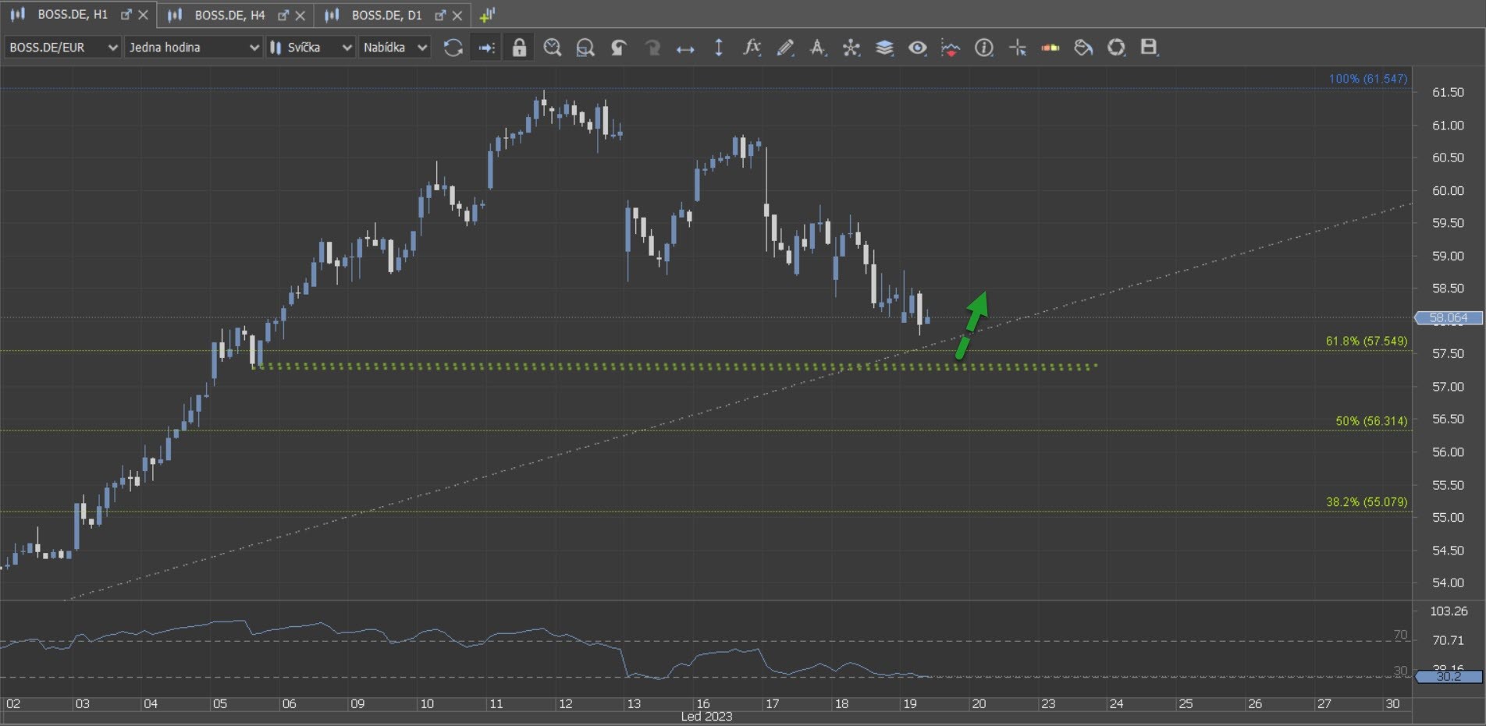Click the greyed redo arrow icon
The image size is (1486, 726).
coord(652,48)
